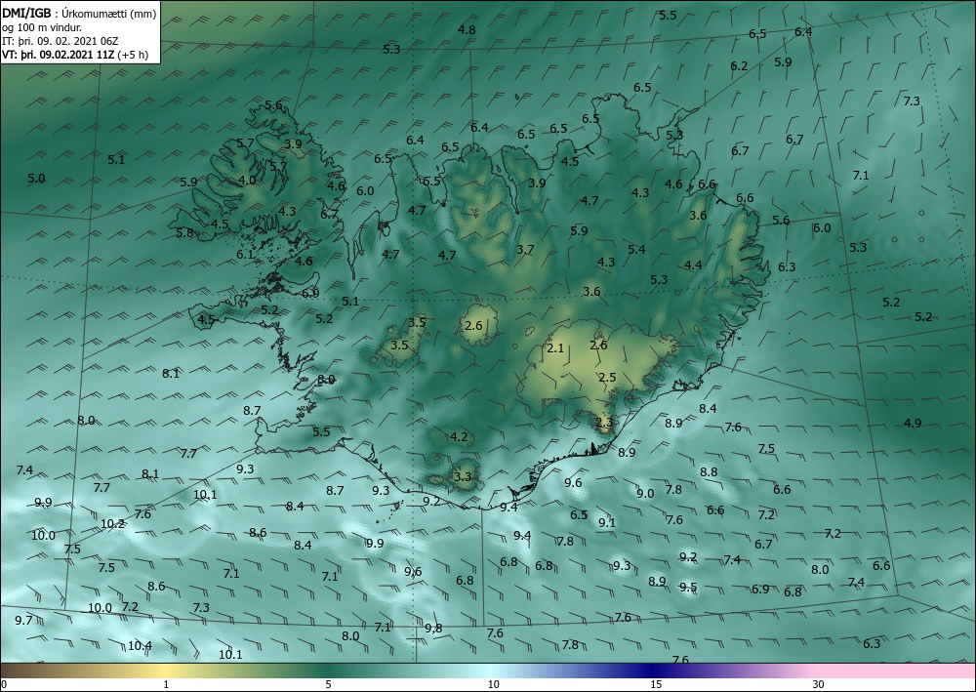Image resolution: width=976 pixels, height=692 pixels.
Task: Pick the dark navy segment of the color bar
Action: tap(650, 671)
